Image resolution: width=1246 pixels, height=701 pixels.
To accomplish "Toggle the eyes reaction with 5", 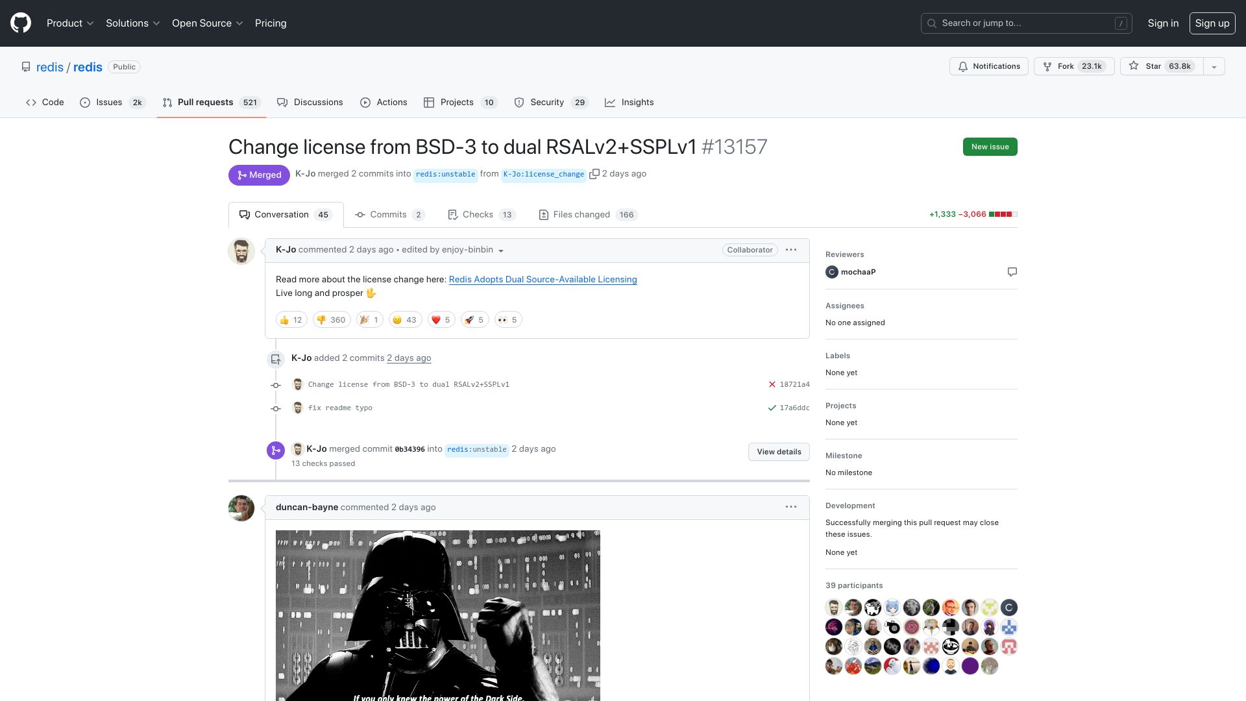I will [508, 320].
